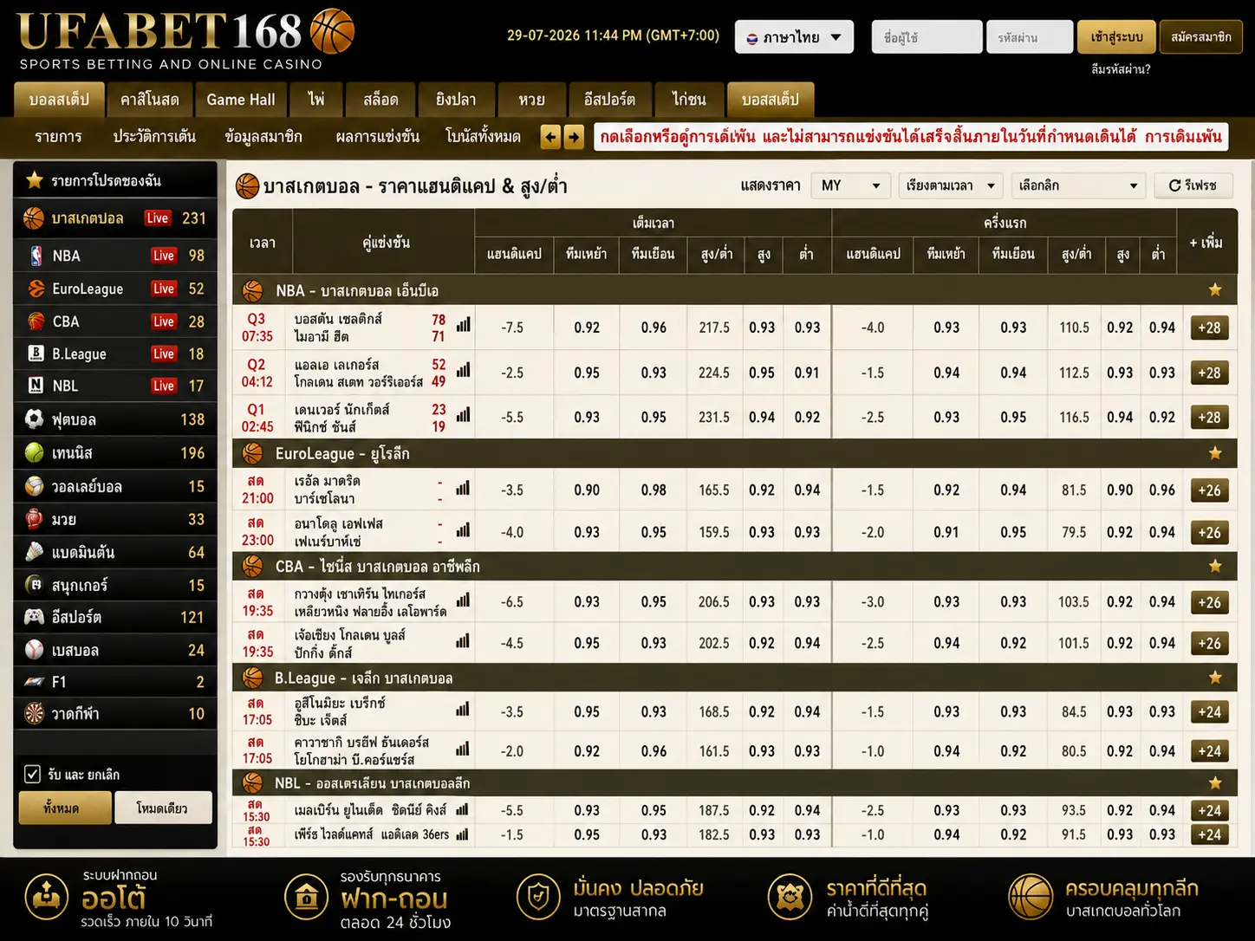This screenshot has height=941, width=1255.
Task: Select the darts board icon
Action: click(34, 714)
